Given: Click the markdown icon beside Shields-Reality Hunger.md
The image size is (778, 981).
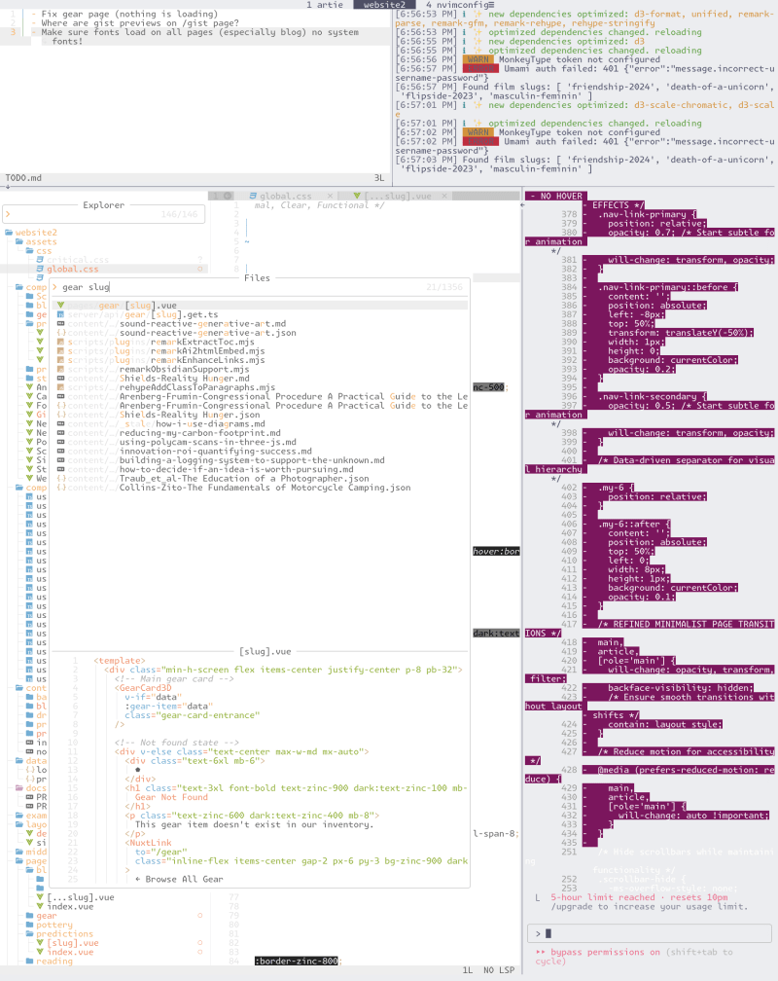Looking at the screenshot, I should pos(59,379).
